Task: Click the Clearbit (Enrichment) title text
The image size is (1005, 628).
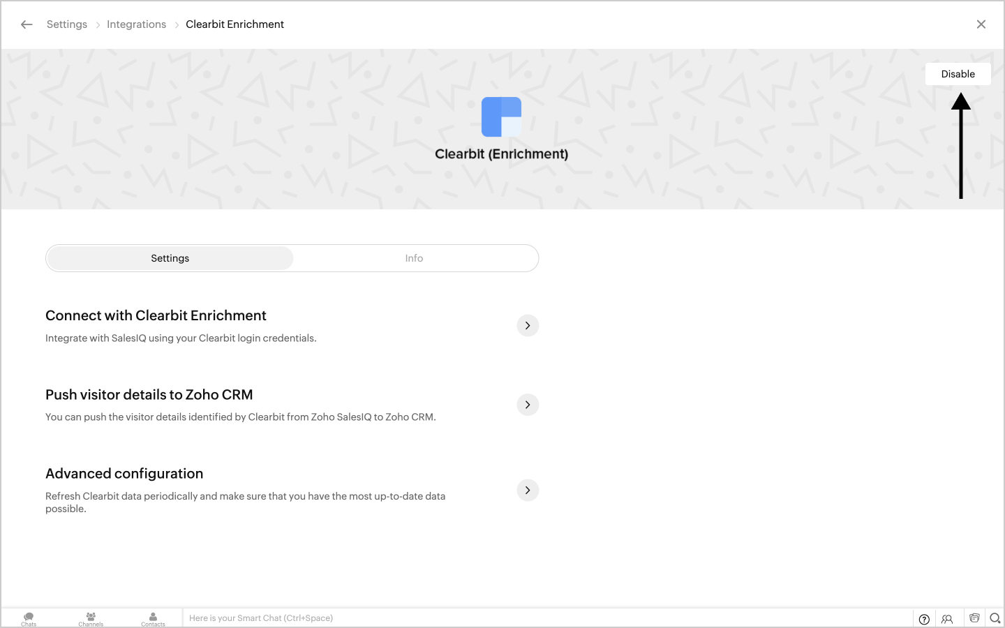Action: pyautogui.click(x=502, y=154)
